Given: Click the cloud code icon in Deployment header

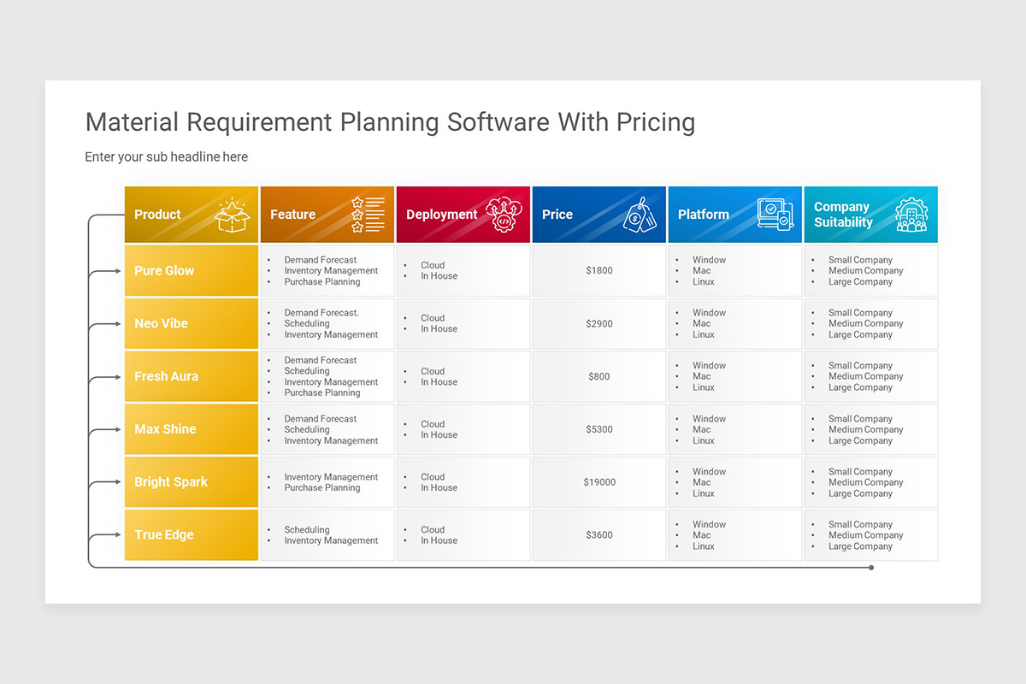Looking at the screenshot, I should [x=504, y=215].
